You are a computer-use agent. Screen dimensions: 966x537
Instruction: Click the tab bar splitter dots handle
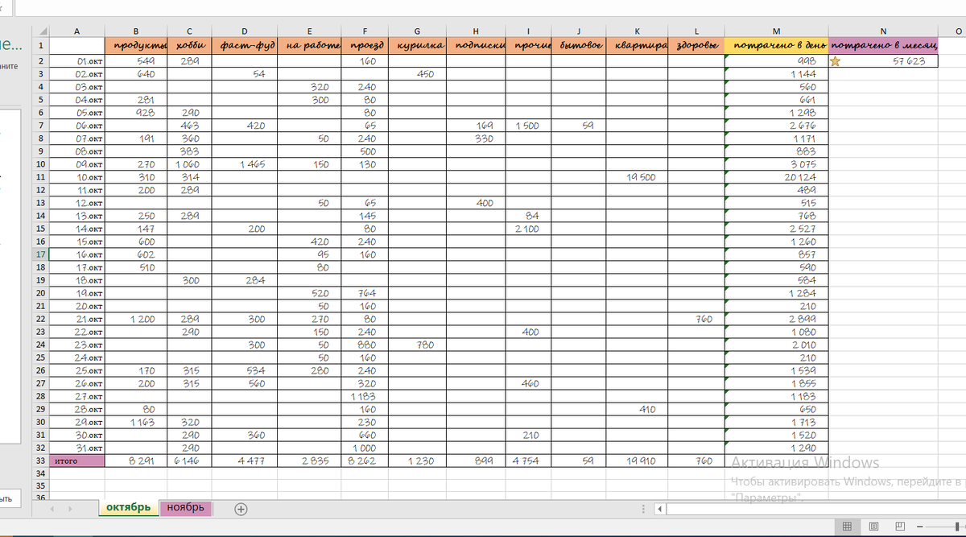642,509
